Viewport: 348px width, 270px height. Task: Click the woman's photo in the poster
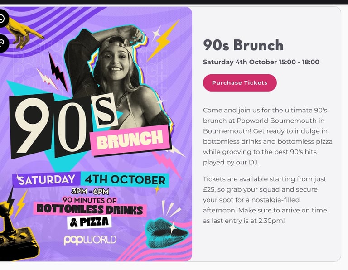tap(113, 63)
